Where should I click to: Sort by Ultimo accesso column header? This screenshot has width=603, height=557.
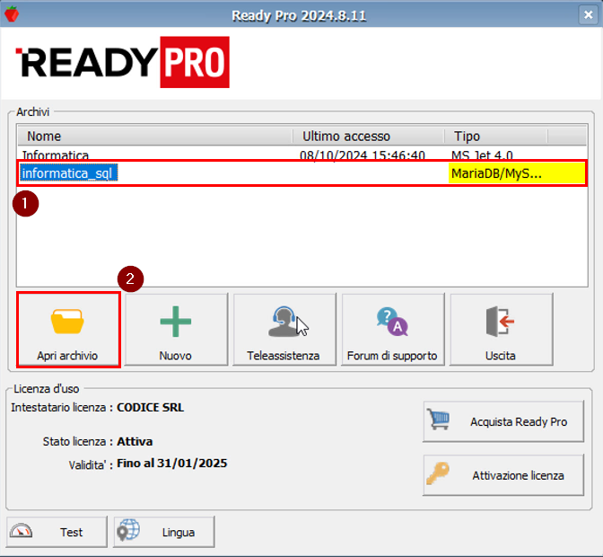(368, 137)
